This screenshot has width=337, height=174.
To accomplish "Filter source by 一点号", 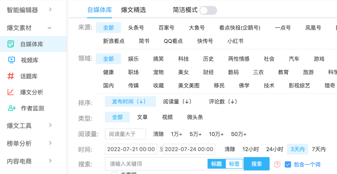I will pos(283,28).
